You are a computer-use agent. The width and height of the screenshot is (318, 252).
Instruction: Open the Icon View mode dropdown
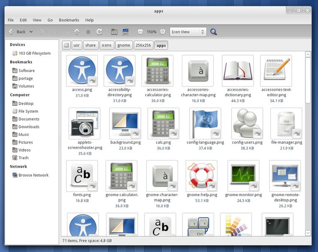click(188, 32)
